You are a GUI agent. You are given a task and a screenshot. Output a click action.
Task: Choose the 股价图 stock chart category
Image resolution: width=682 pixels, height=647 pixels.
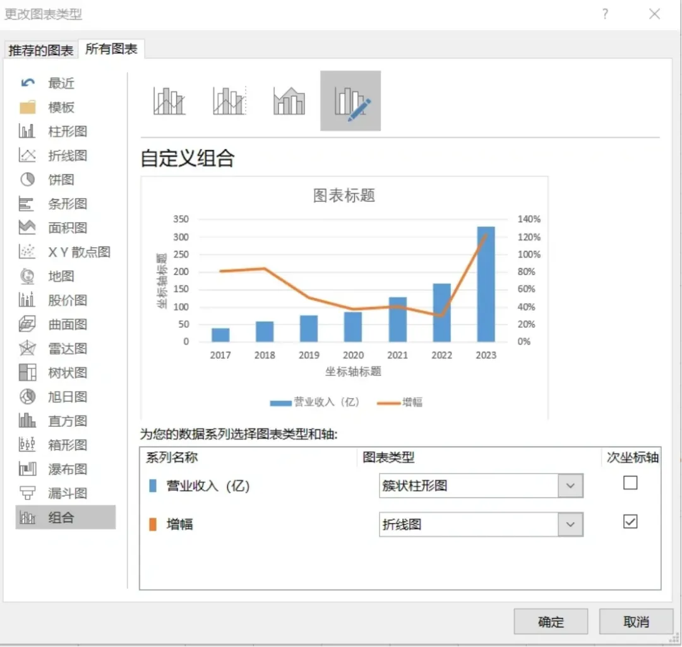click(x=65, y=300)
